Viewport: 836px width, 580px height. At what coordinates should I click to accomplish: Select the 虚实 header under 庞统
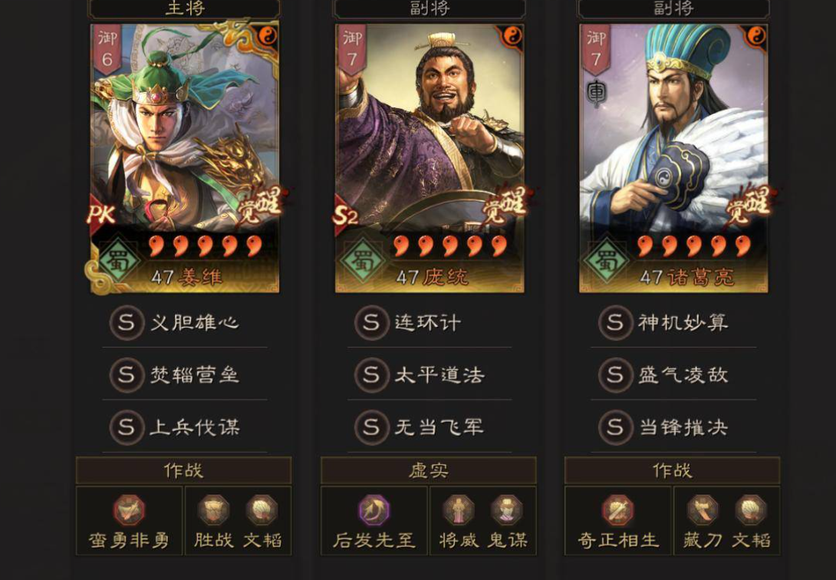[x=429, y=470]
